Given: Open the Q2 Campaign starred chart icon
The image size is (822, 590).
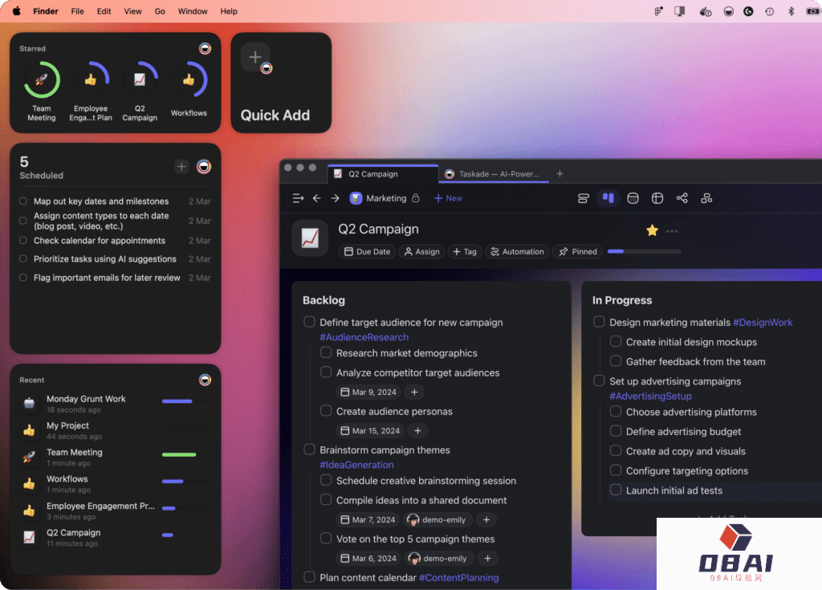Looking at the screenshot, I should click(x=140, y=80).
